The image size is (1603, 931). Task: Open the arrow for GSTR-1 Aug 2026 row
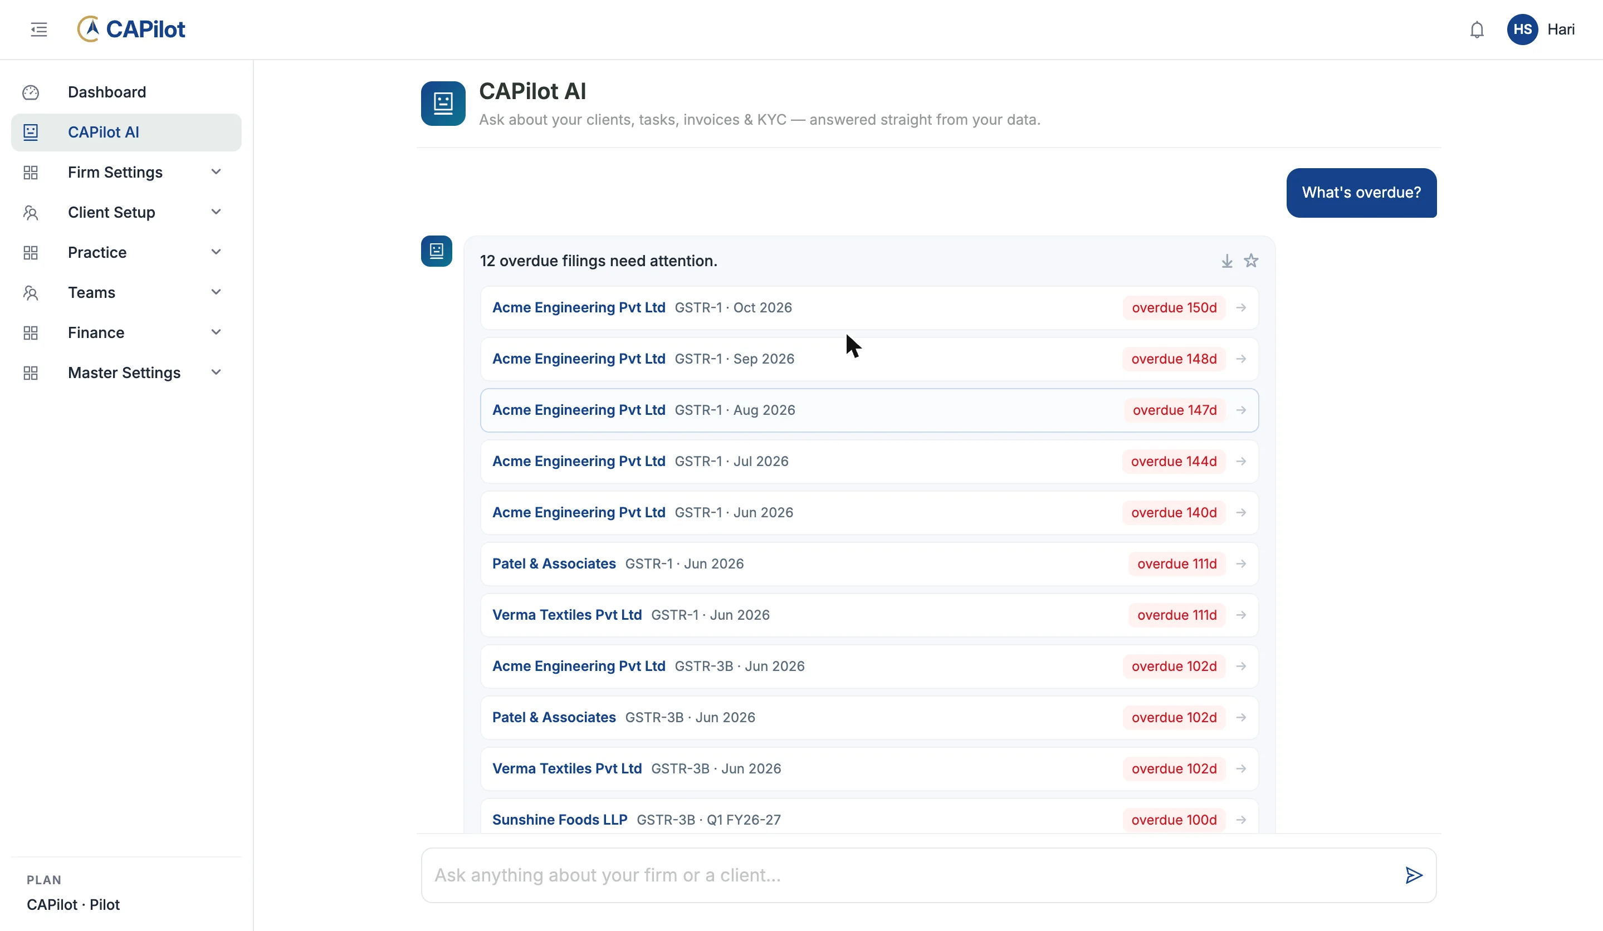[1240, 410]
